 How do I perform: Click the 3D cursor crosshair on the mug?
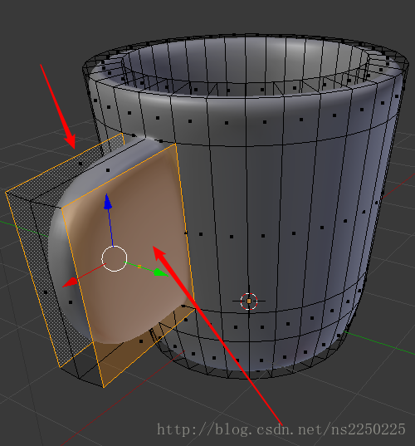tap(249, 301)
